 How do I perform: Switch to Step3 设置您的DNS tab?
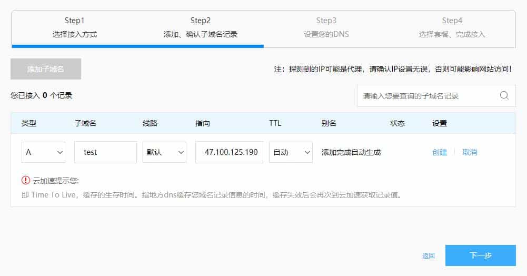pyautogui.click(x=326, y=27)
